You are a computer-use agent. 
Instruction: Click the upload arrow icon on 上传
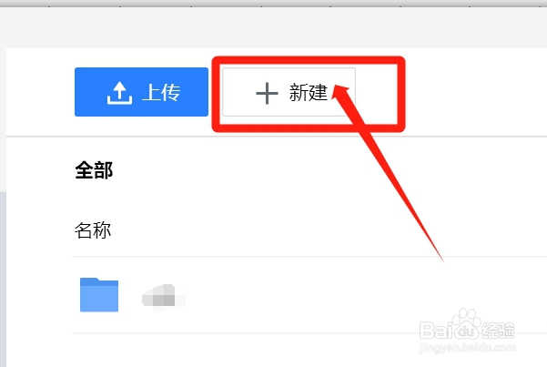coord(119,93)
